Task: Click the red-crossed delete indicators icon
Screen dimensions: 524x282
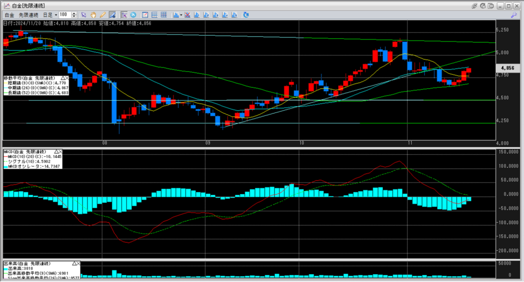Action: (187, 15)
